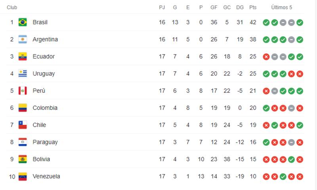Open the Venezuela team name link

(46, 176)
